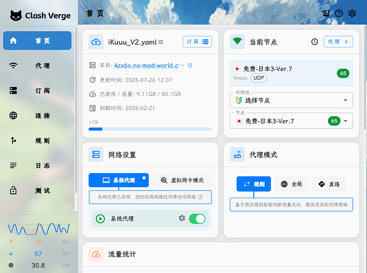Viewport: 367px width, 273px height.
Task: Open the help question mark icon
Action: [339, 13]
